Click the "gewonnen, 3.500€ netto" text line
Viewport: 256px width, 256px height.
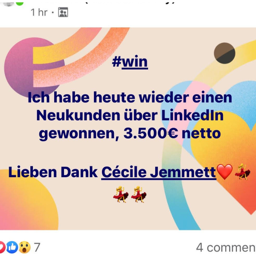pyautogui.click(x=130, y=133)
